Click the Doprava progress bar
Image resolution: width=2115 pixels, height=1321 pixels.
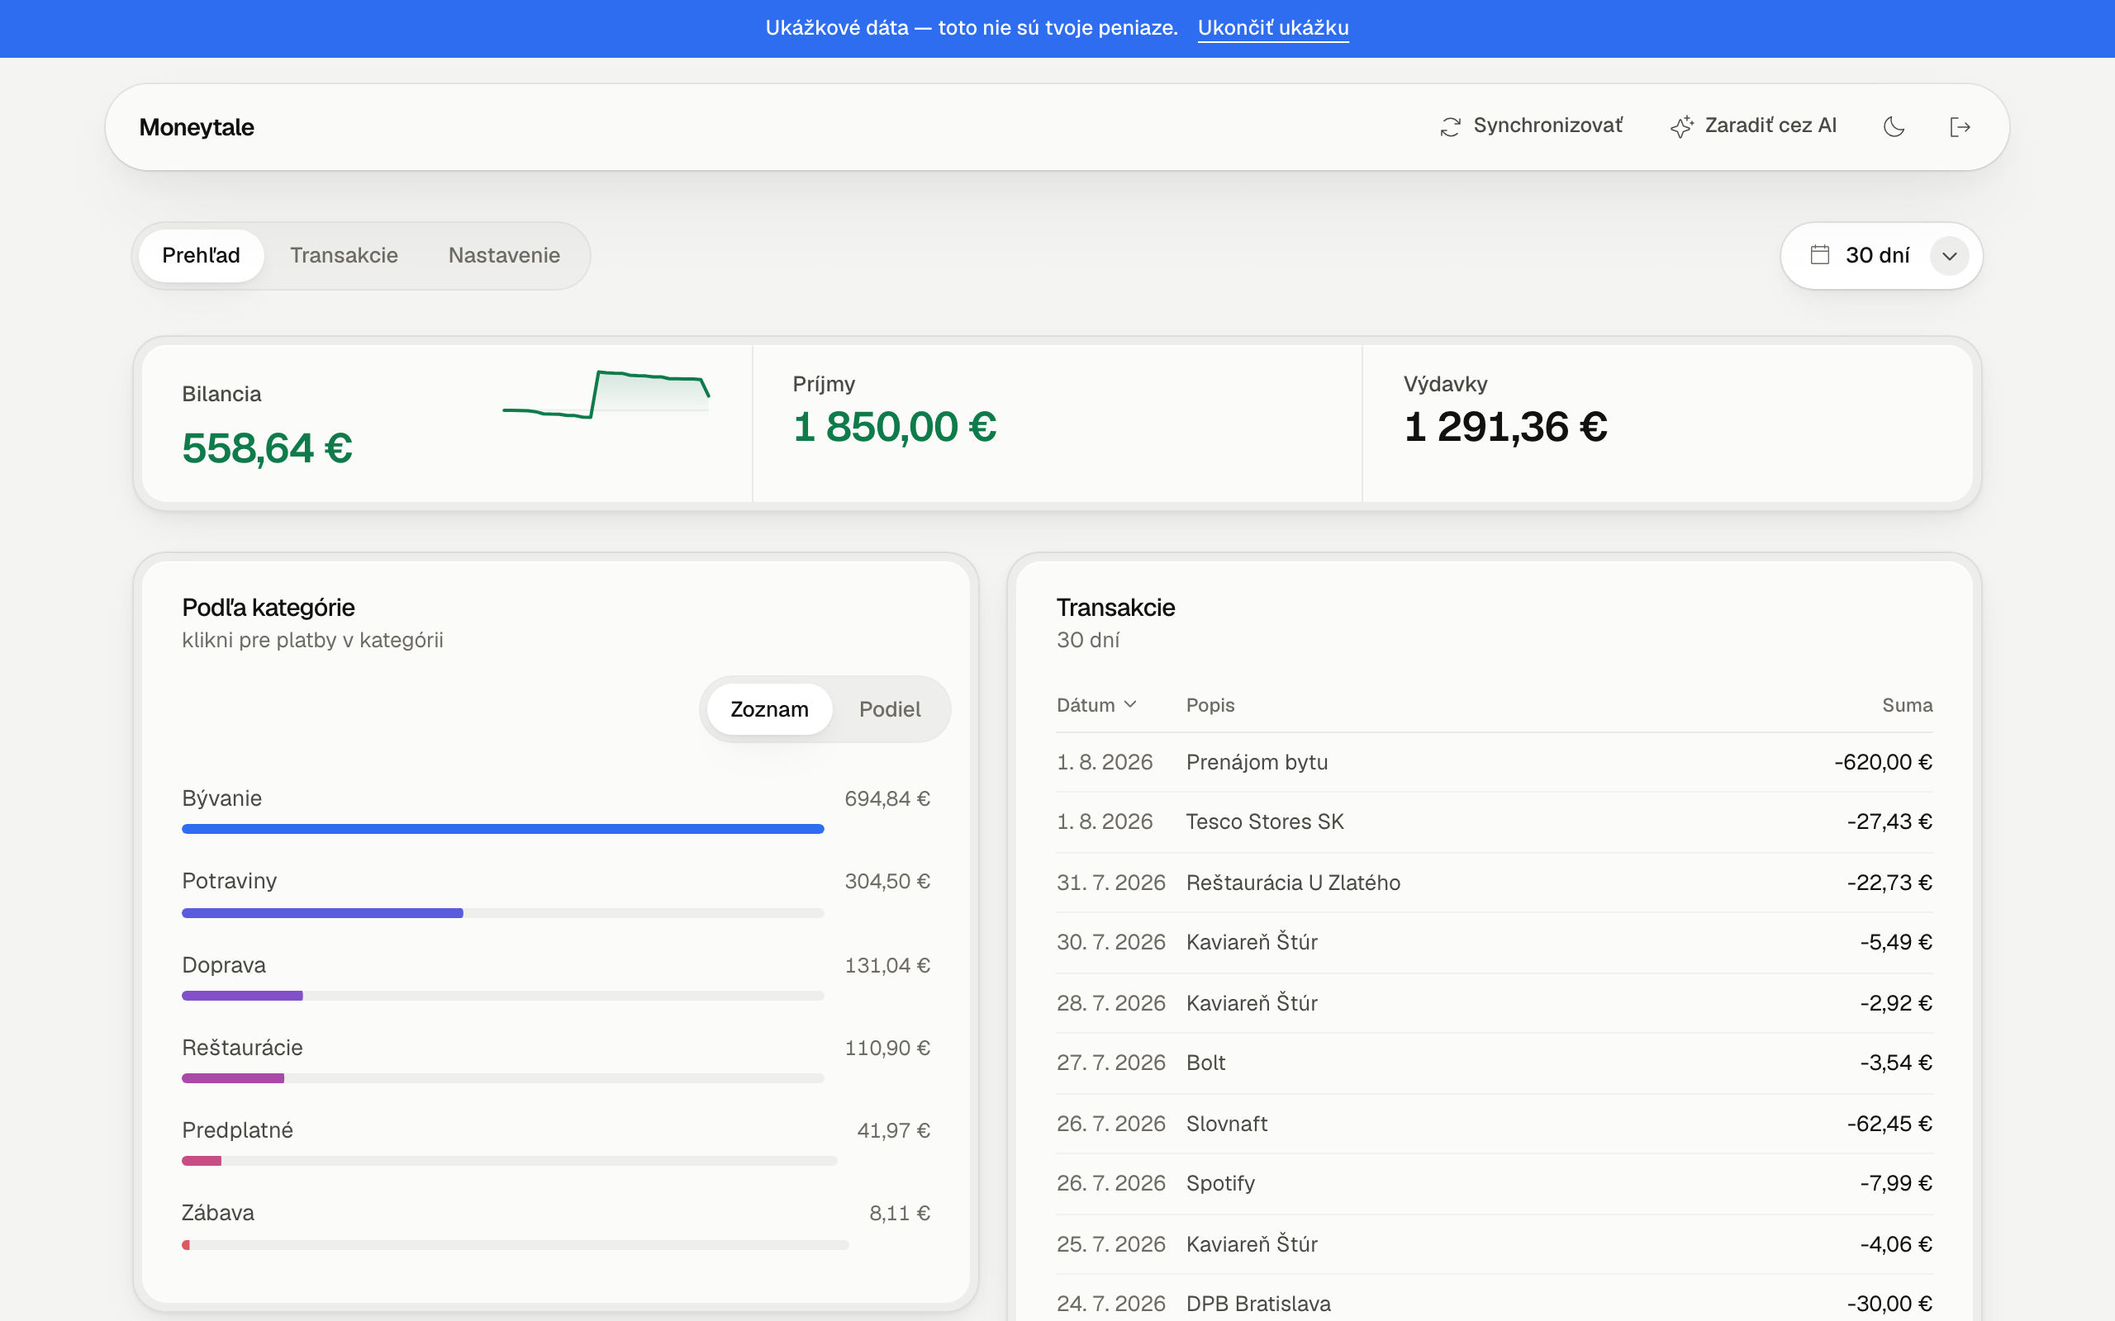click(x=502, y=996)
